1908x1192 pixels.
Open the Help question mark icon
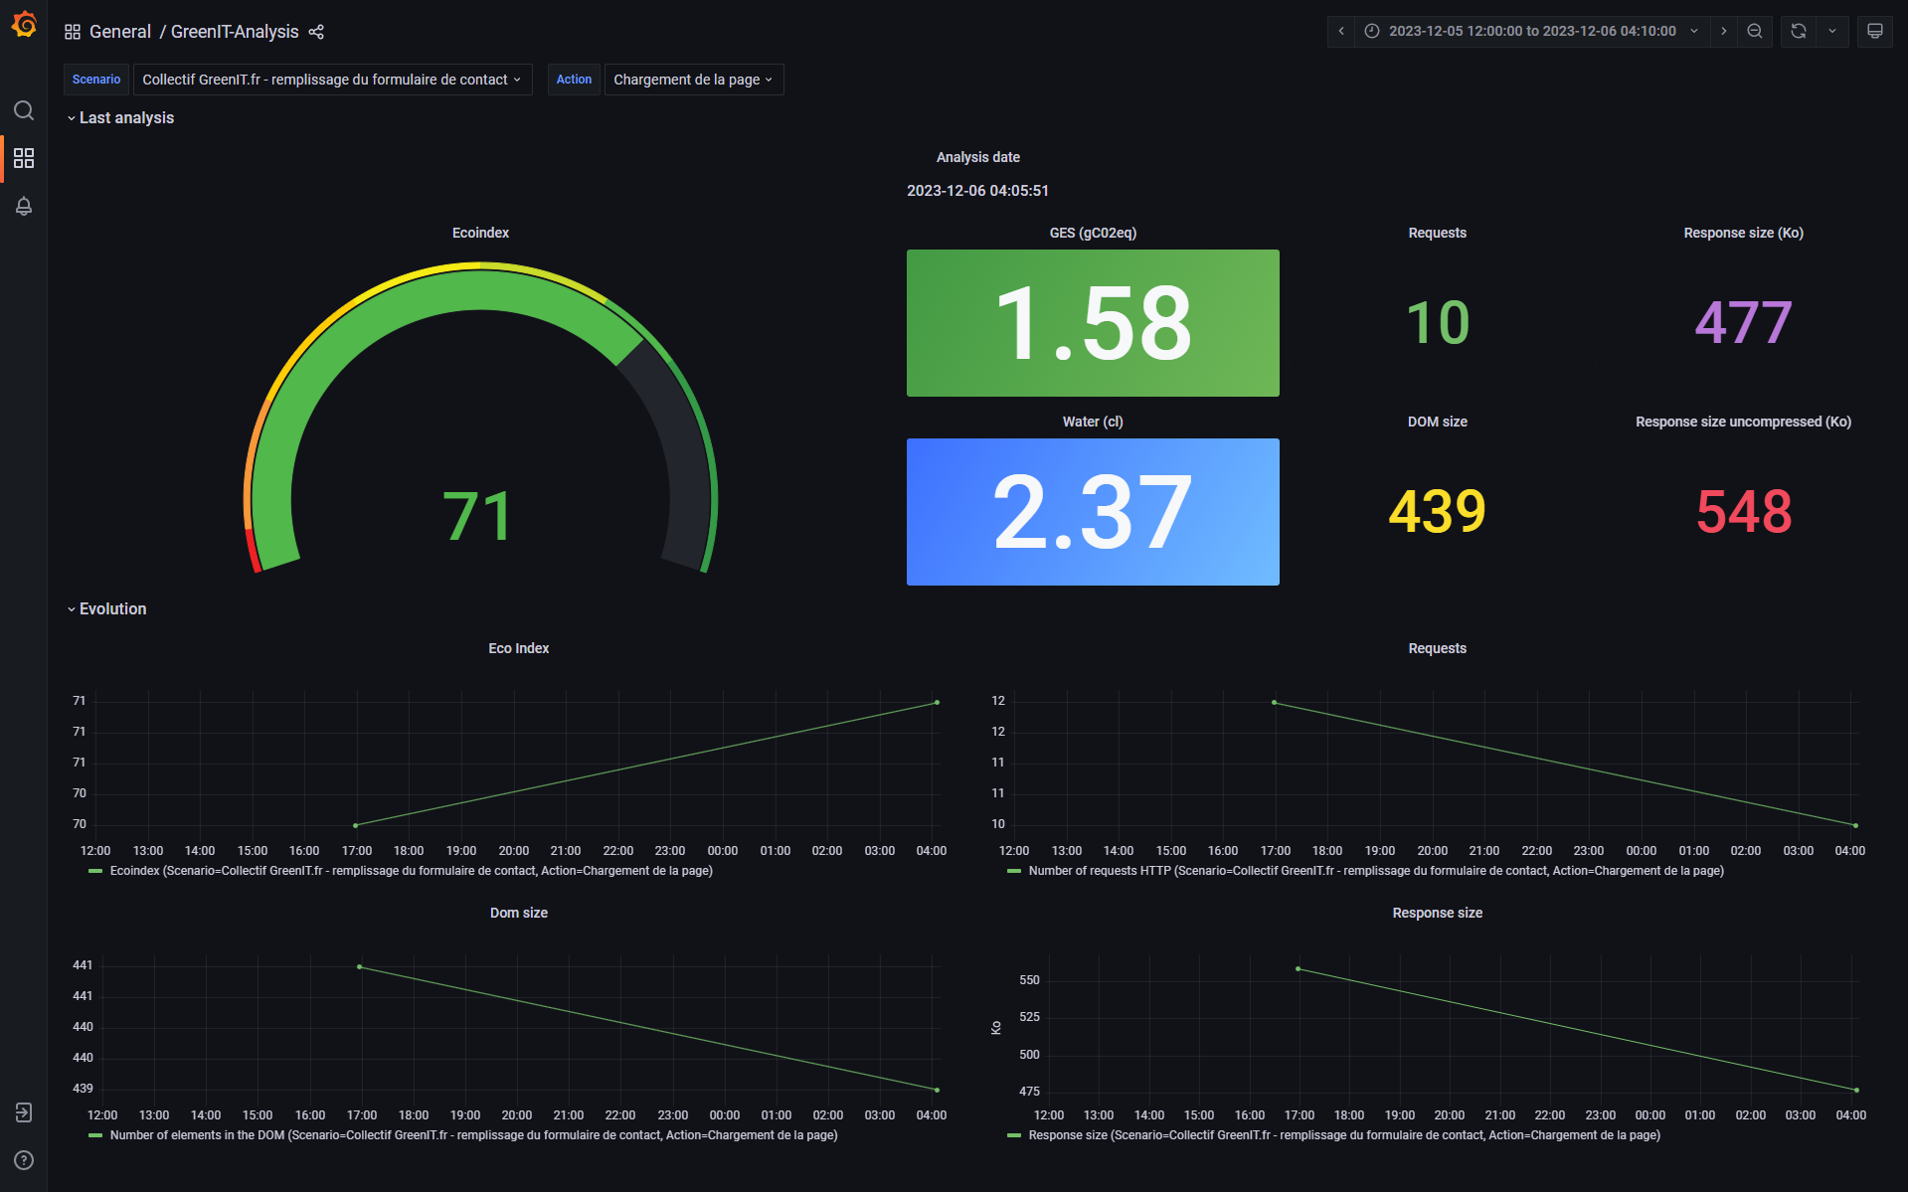click(24, 1160)
